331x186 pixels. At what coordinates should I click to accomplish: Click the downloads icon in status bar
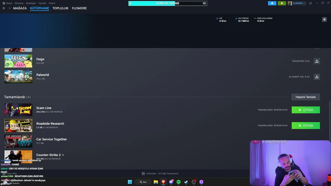[143, 174]
